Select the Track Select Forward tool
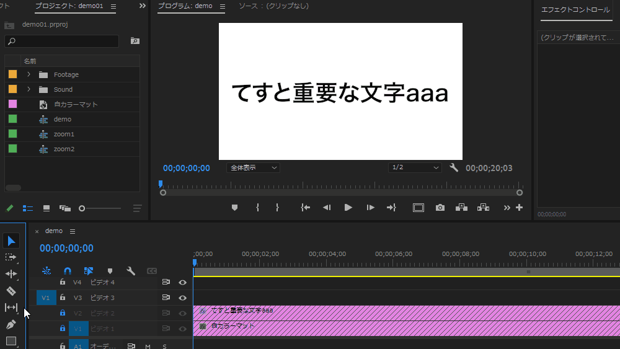The height and width of the screenshot is (349, 620). pyautogui.click(x=11, y=257)
